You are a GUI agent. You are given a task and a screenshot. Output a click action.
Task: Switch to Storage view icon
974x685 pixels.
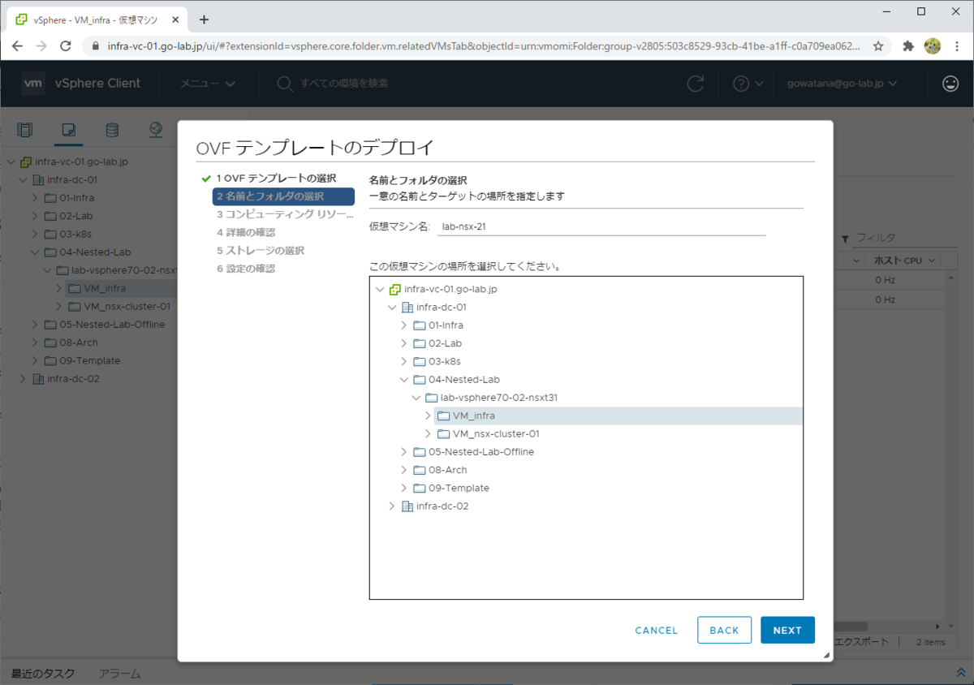(112, 130)
